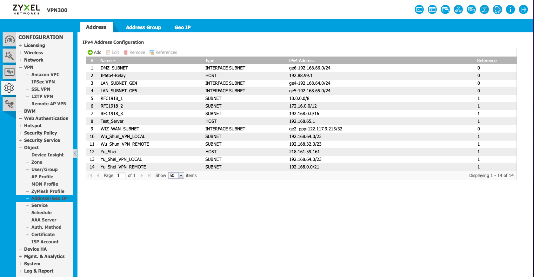Viewport: 534px width, 277px height.
Task: Open the Web Console icon
Action: [419, 10]
